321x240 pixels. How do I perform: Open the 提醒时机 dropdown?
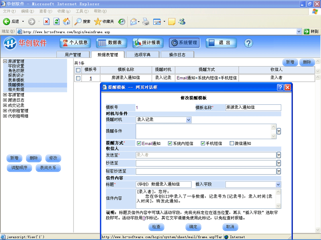coord(189,120)
